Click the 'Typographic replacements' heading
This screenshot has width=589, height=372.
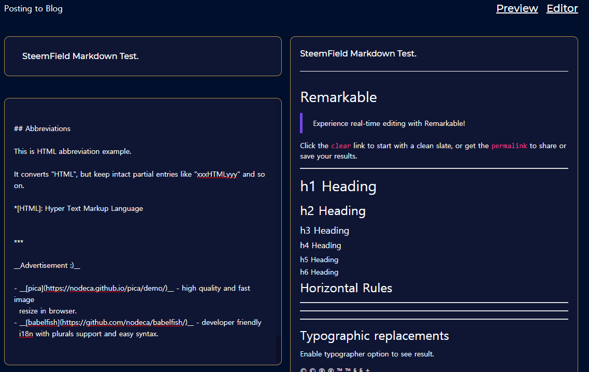tap(374, 336)
